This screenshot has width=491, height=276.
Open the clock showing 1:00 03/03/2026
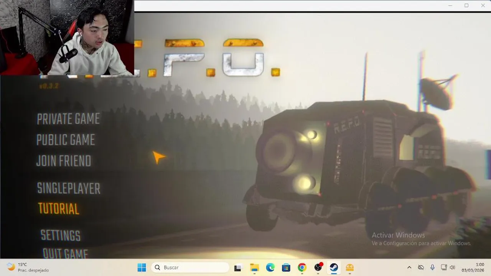coord(473,268)
